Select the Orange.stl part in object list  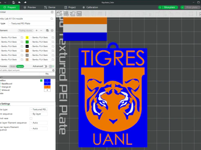(x=6, y=87)
